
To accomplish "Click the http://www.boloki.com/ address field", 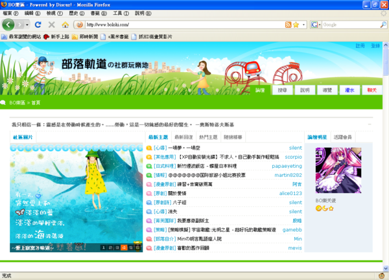I will coord(185,25).
